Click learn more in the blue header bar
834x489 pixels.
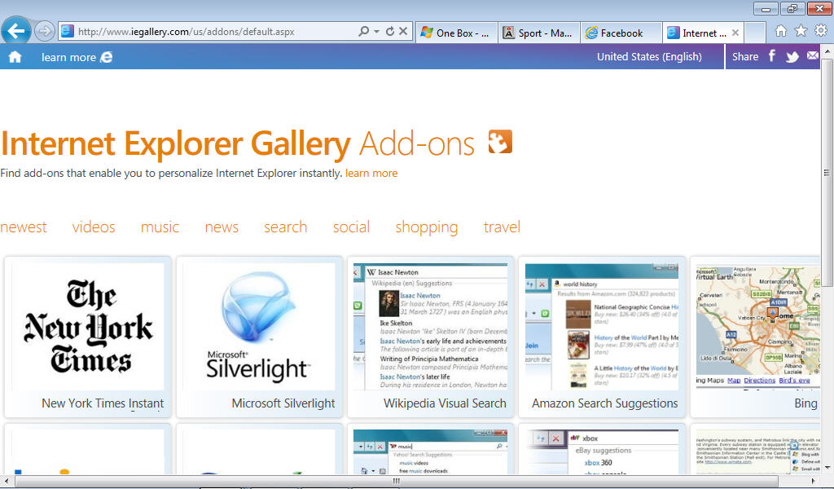click(x=68, y=58)
